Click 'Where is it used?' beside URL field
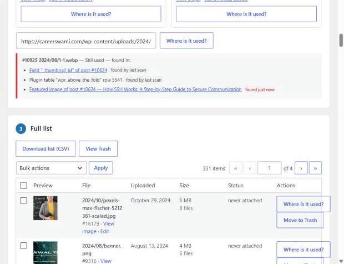 pyautogui.click(x=186, y=41)
